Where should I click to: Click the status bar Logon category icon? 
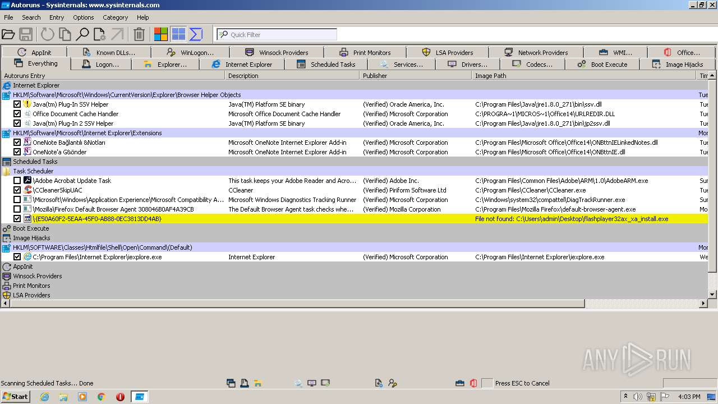(x=245, y=383)
